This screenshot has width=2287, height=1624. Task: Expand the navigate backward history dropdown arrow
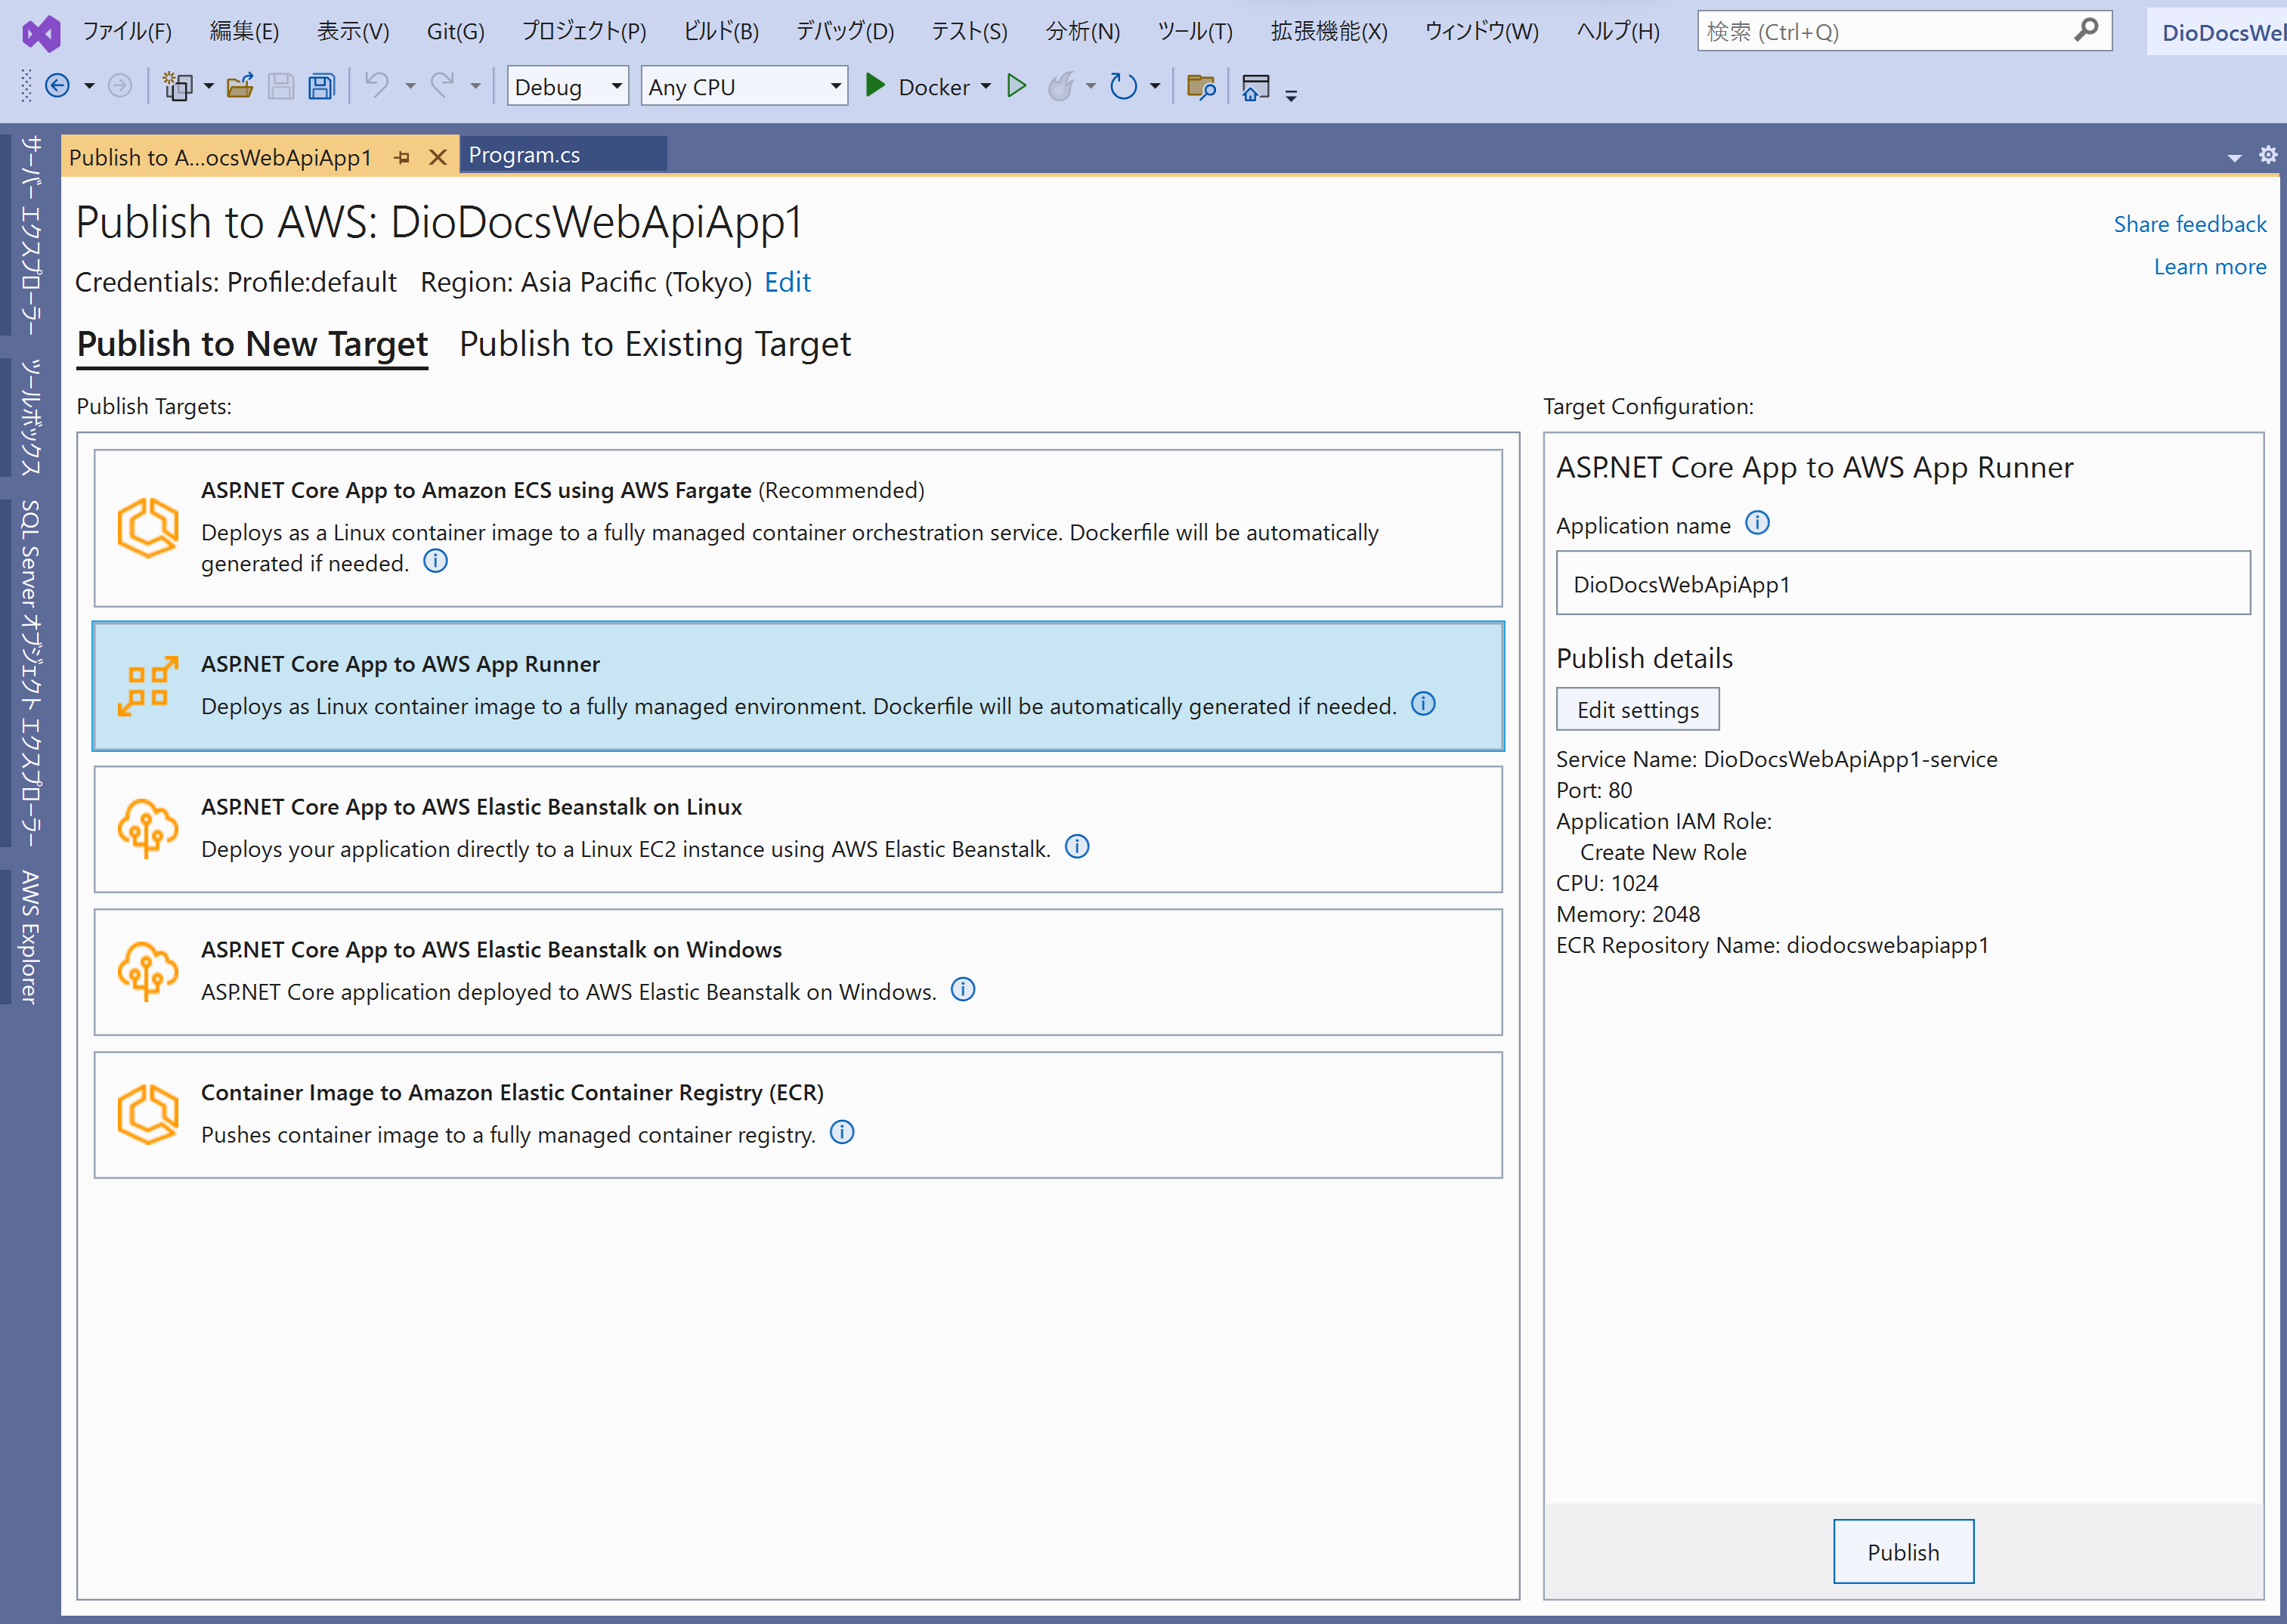pyautogui.click(x=89, y=87)
